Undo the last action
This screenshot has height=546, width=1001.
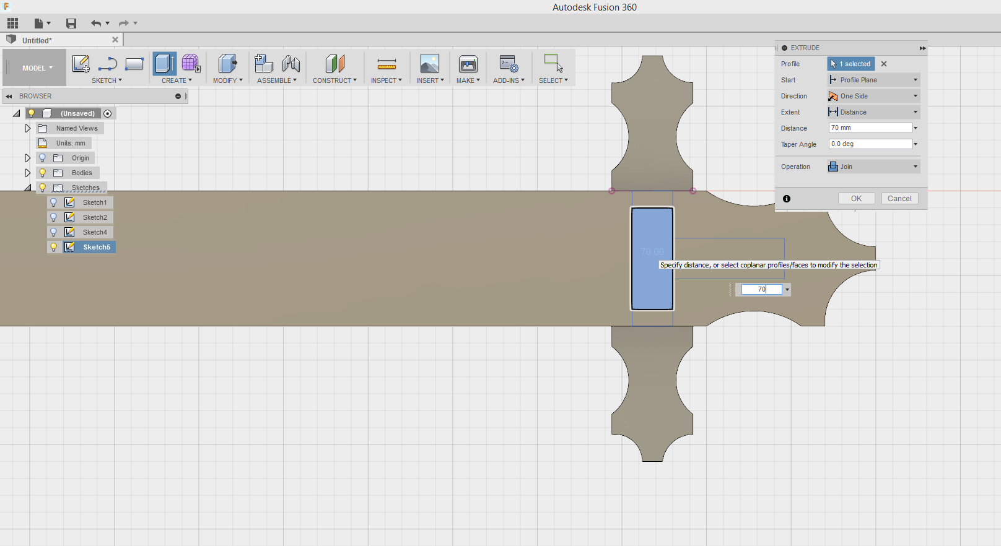pyautogui.click(x=96, y=24)
